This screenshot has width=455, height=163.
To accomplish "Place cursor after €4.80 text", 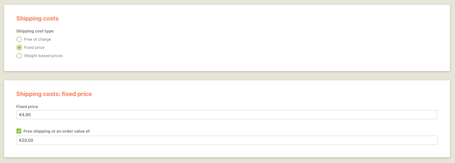I will coord(31,115).
